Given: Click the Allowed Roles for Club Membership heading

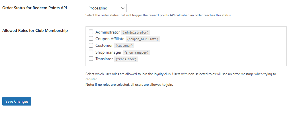Looking at the screenshot, I should click(35, 30).
